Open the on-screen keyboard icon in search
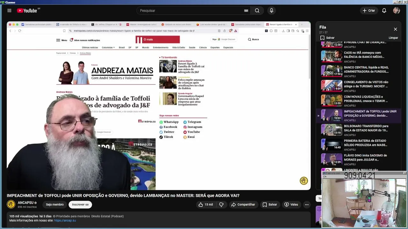 pos(246,10)
